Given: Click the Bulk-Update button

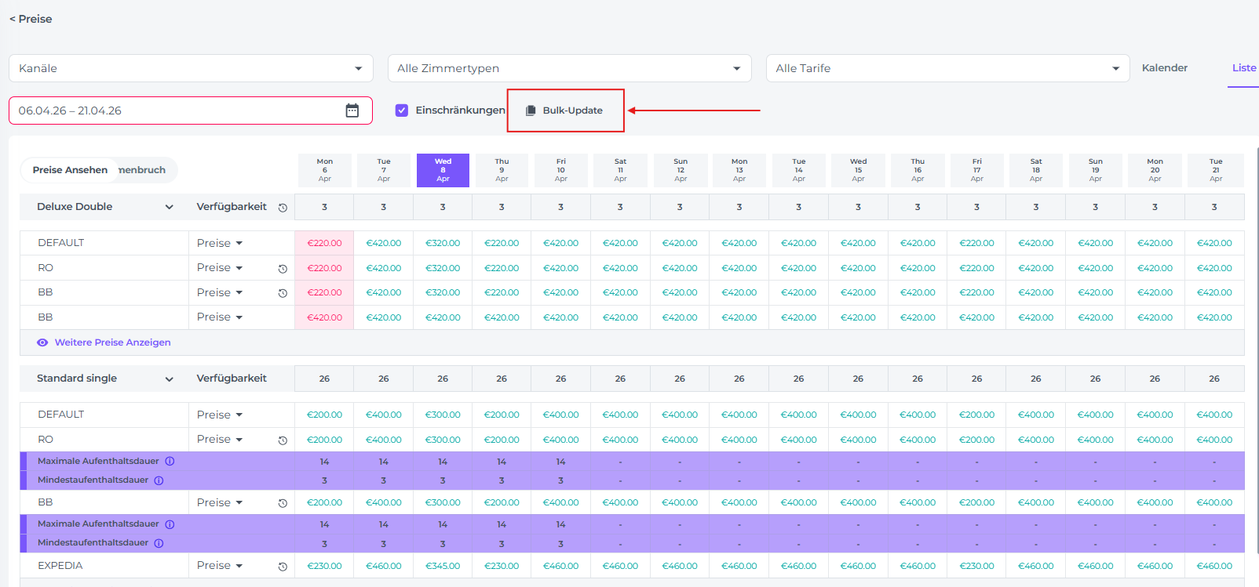Looking at the screenshot, I should coord(565,111).
